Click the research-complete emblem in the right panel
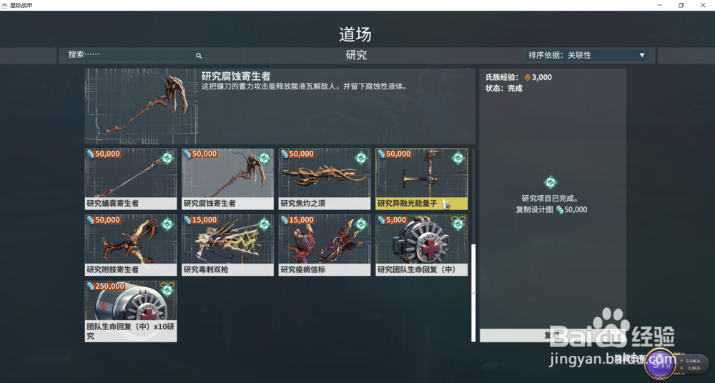The image size is (715, 383). [551, 183]
